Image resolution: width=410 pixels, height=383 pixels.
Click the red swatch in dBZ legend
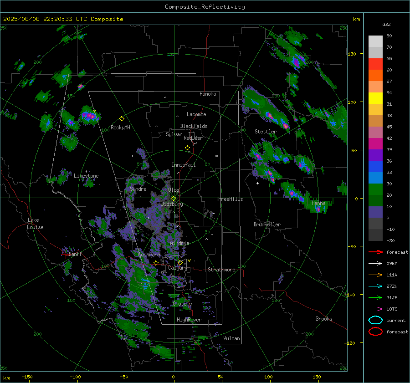[x=375, y=64]
